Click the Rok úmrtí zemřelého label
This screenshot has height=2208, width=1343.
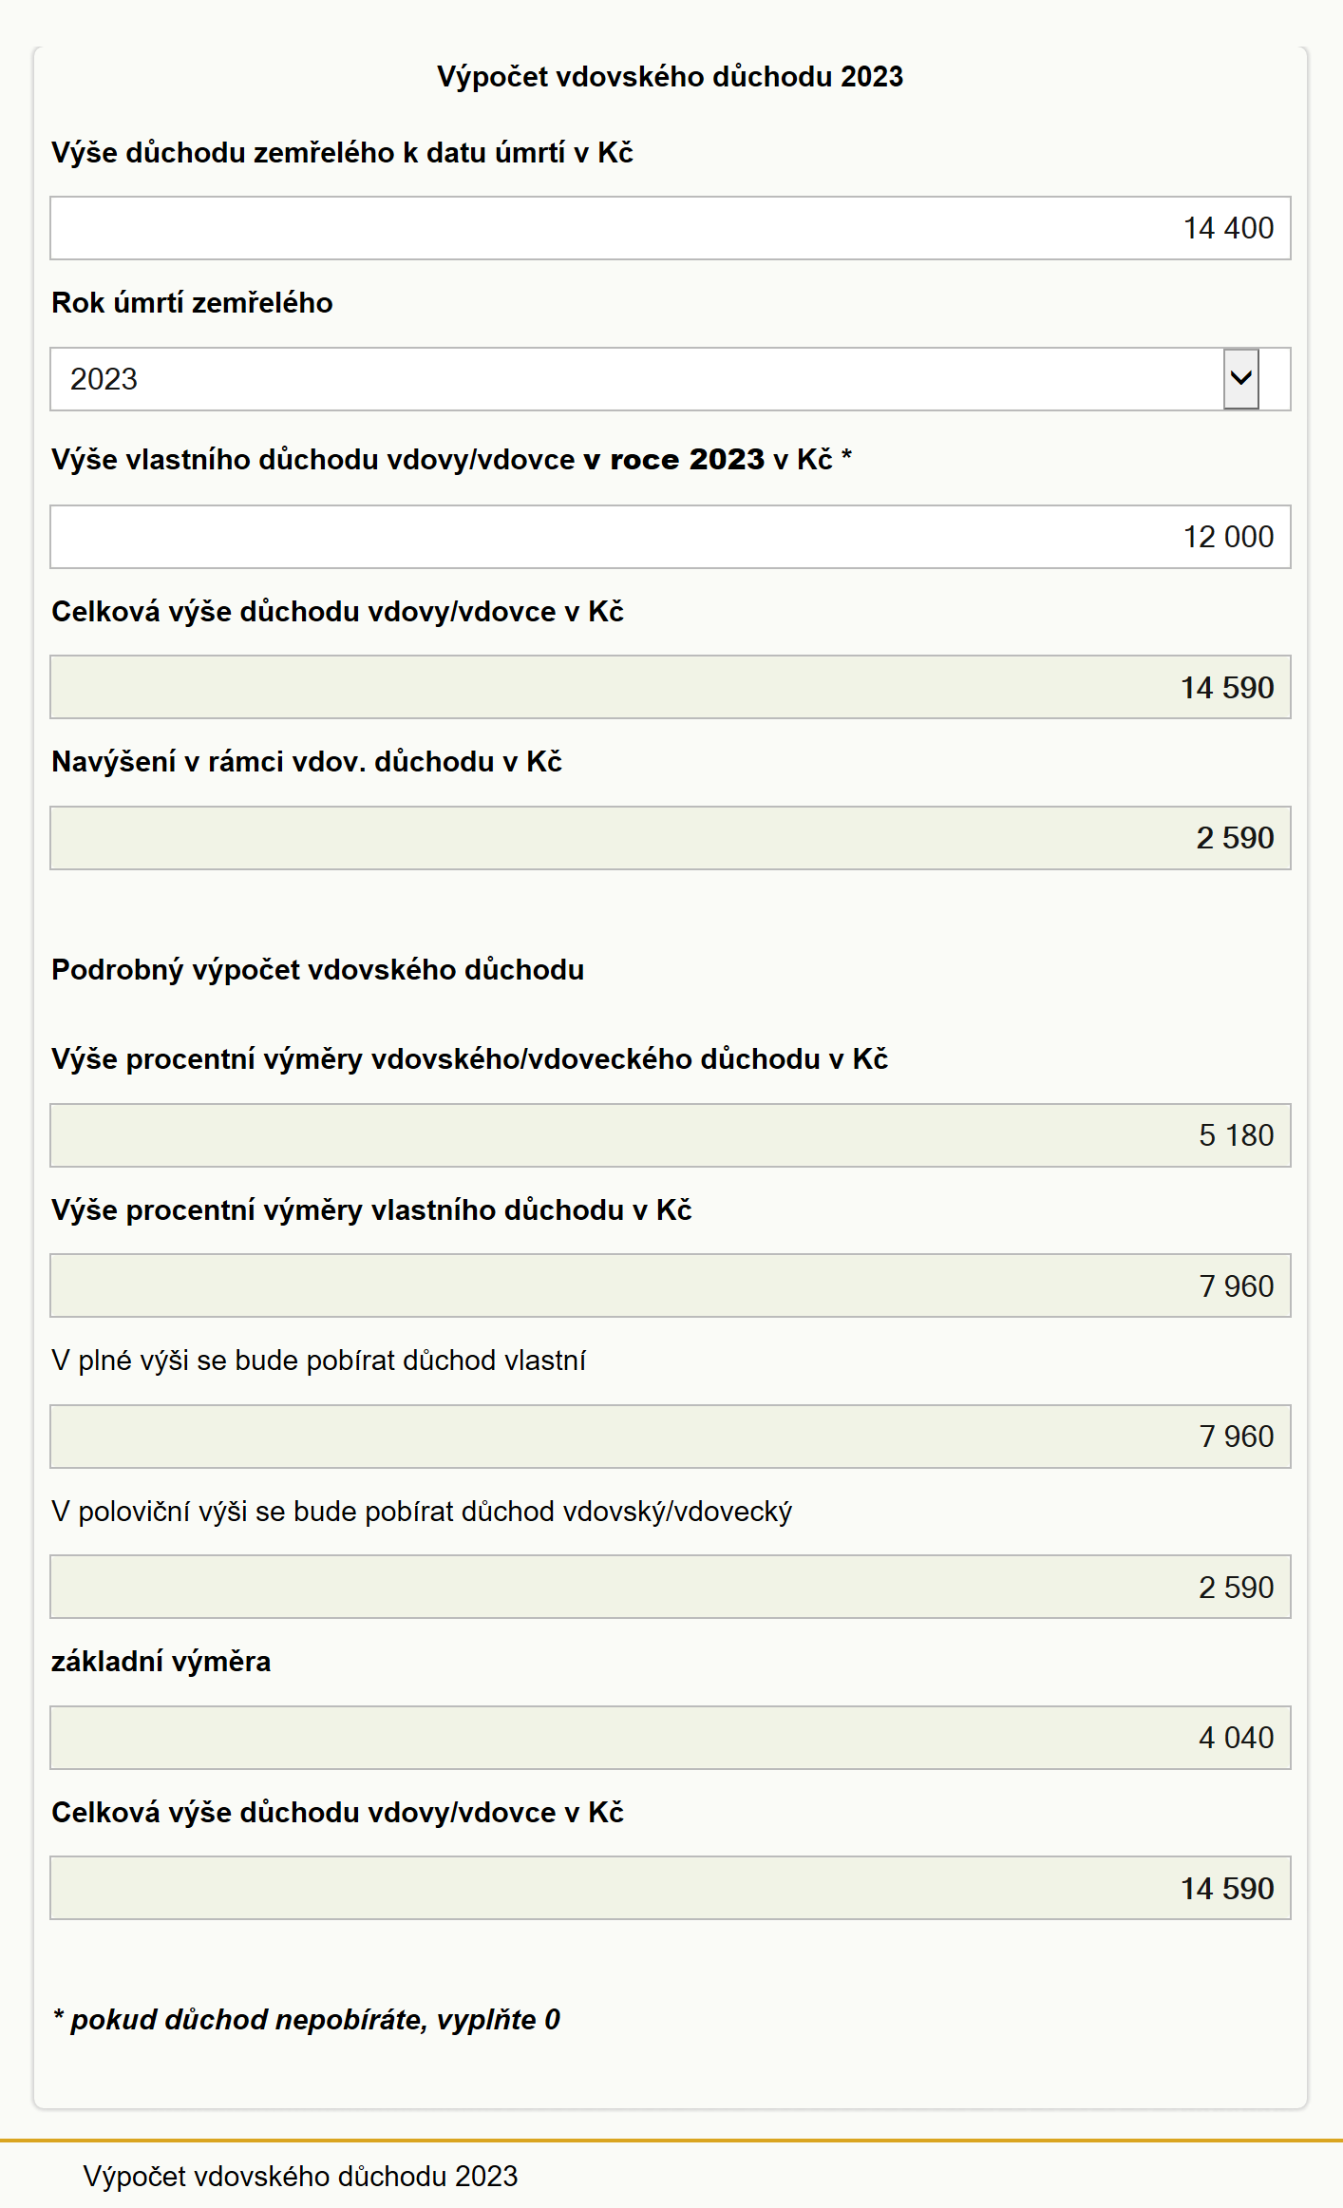[192, 303]
